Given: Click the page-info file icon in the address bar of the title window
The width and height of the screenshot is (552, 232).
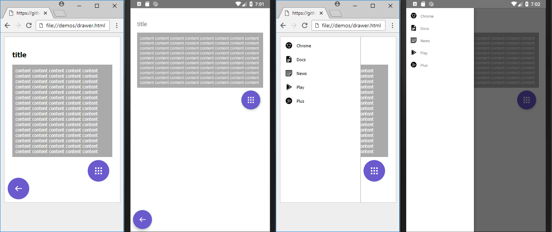Looking at the screenshot, I should [41, 25].
